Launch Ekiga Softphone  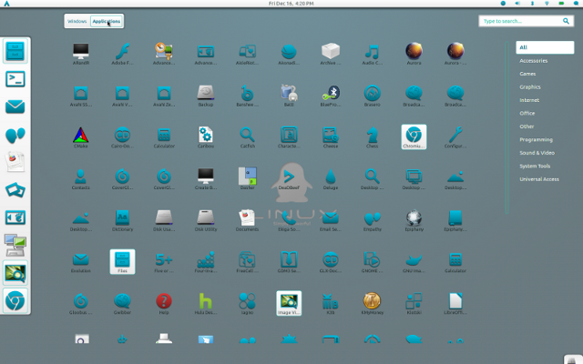[289, 220]
